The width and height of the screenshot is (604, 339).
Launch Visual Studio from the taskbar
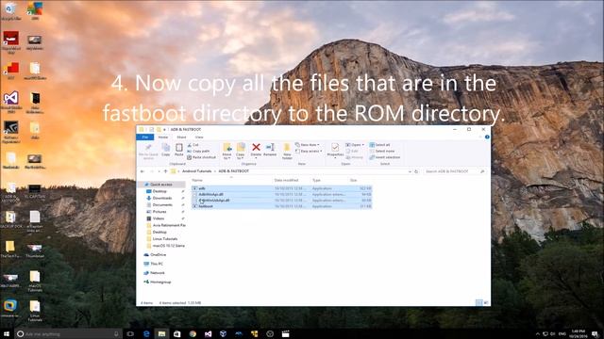(x=208, y=334)
